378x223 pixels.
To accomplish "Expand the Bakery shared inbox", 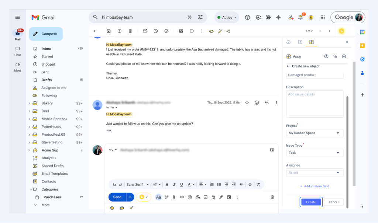I will coord(30,103).
